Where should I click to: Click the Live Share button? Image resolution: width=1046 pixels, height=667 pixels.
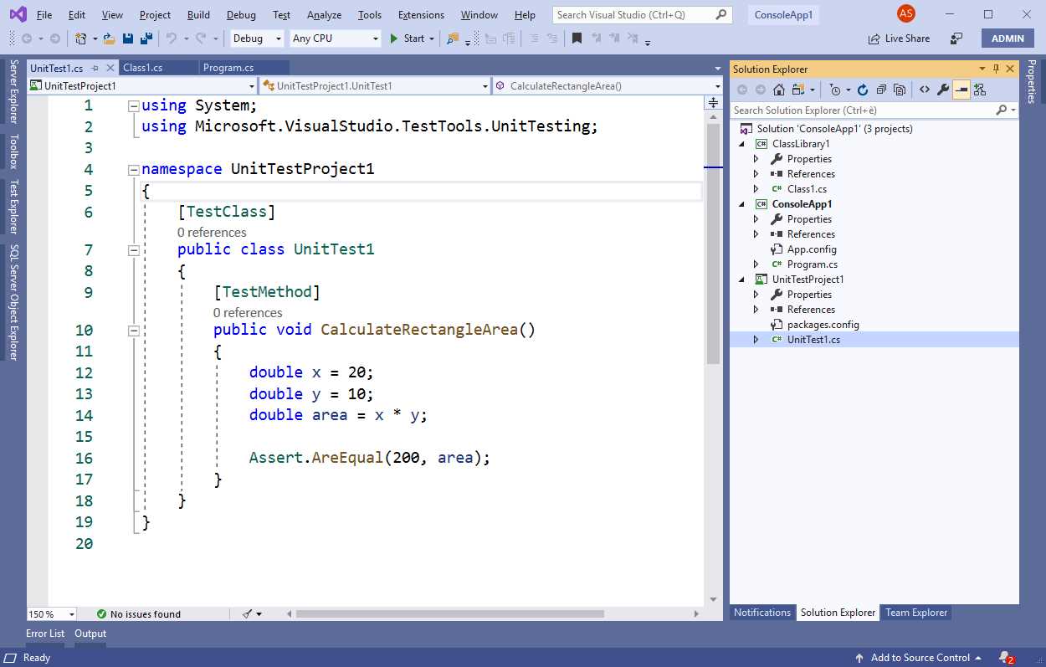(899, 38)
